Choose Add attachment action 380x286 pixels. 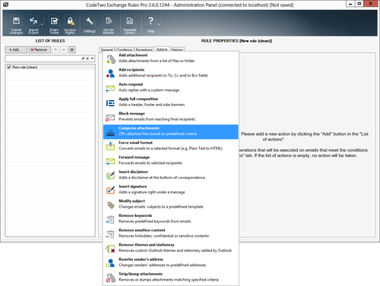click(x=171, y=58)
